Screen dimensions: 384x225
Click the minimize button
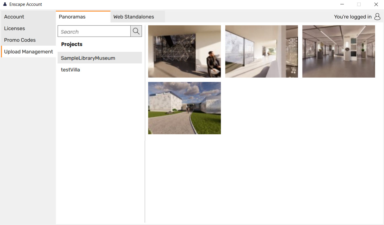pos(342,4)
